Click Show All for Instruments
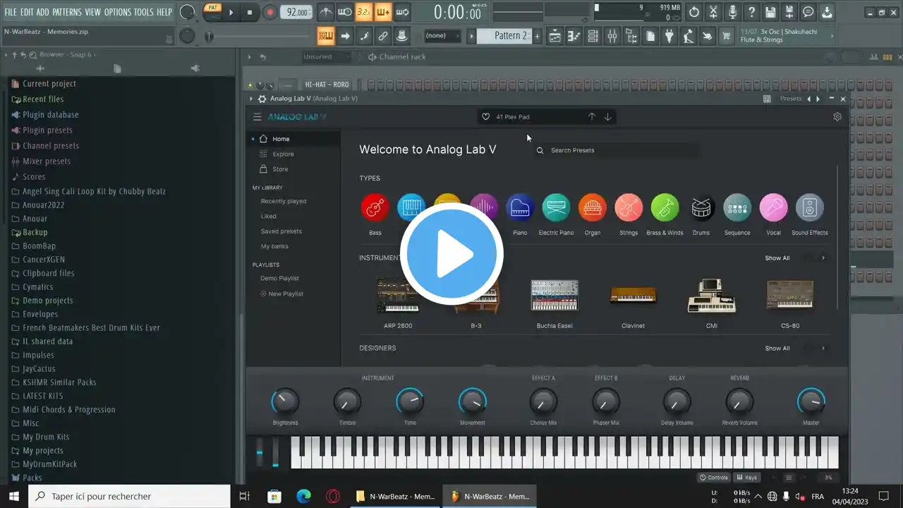Image resolution: width=903 pixels, height=508 pixels. (777, 258)
